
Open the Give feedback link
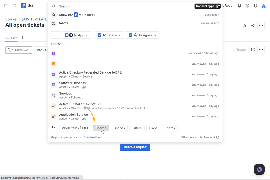point(93,137)
